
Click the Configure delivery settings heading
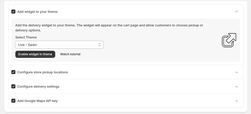(38, 87)
